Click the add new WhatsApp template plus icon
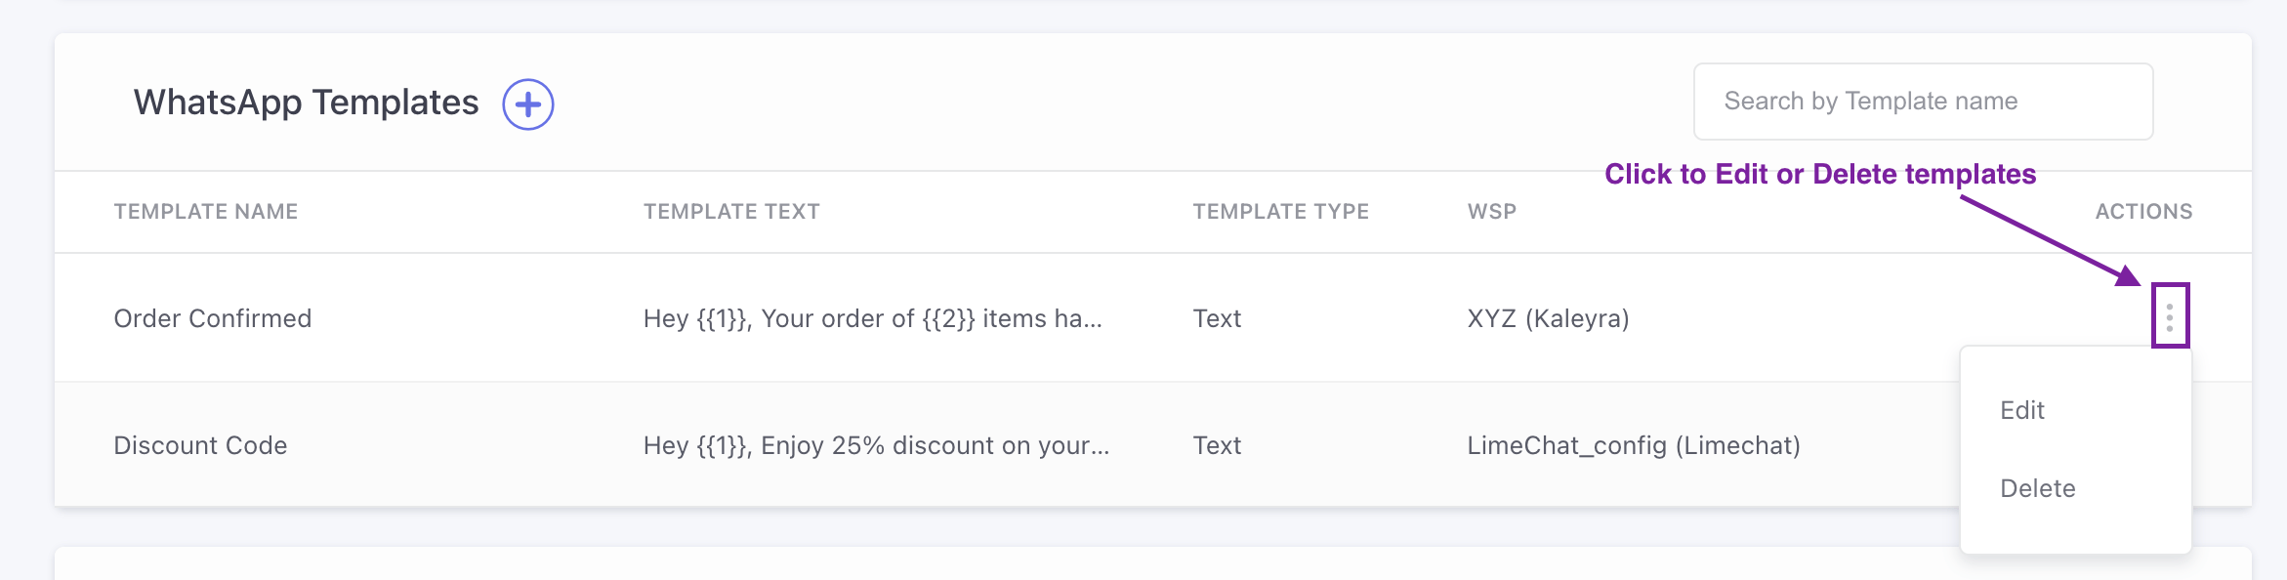Viewport: 2287px width, 580px height. click(x=528, y=104)
